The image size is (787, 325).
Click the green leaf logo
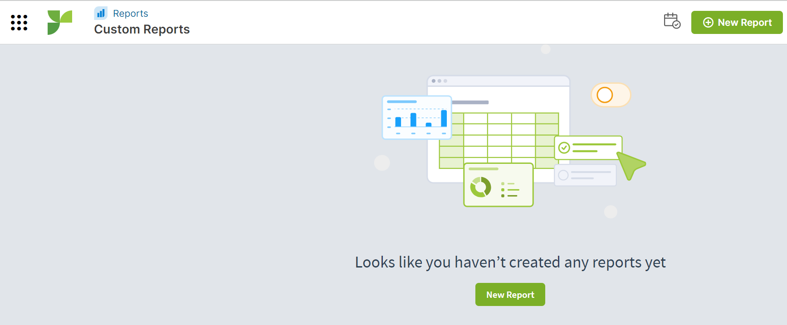coord(59,23)
